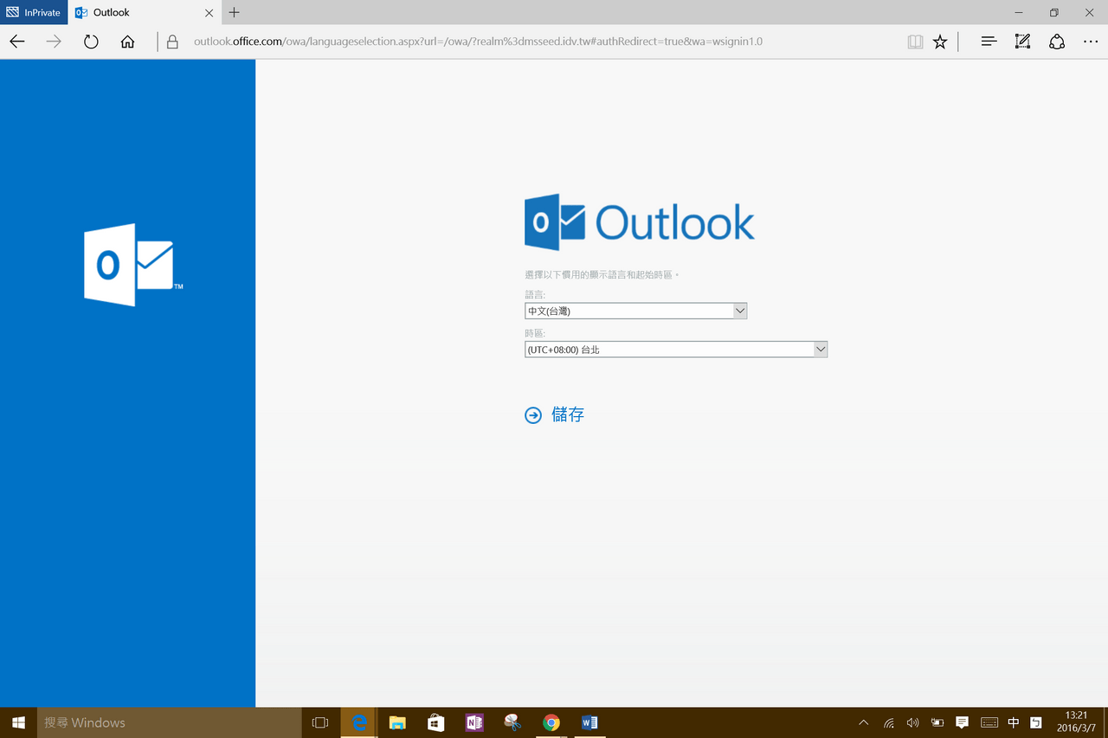Click the 時區 field label
1108x738 pixels.
(535, 333)
